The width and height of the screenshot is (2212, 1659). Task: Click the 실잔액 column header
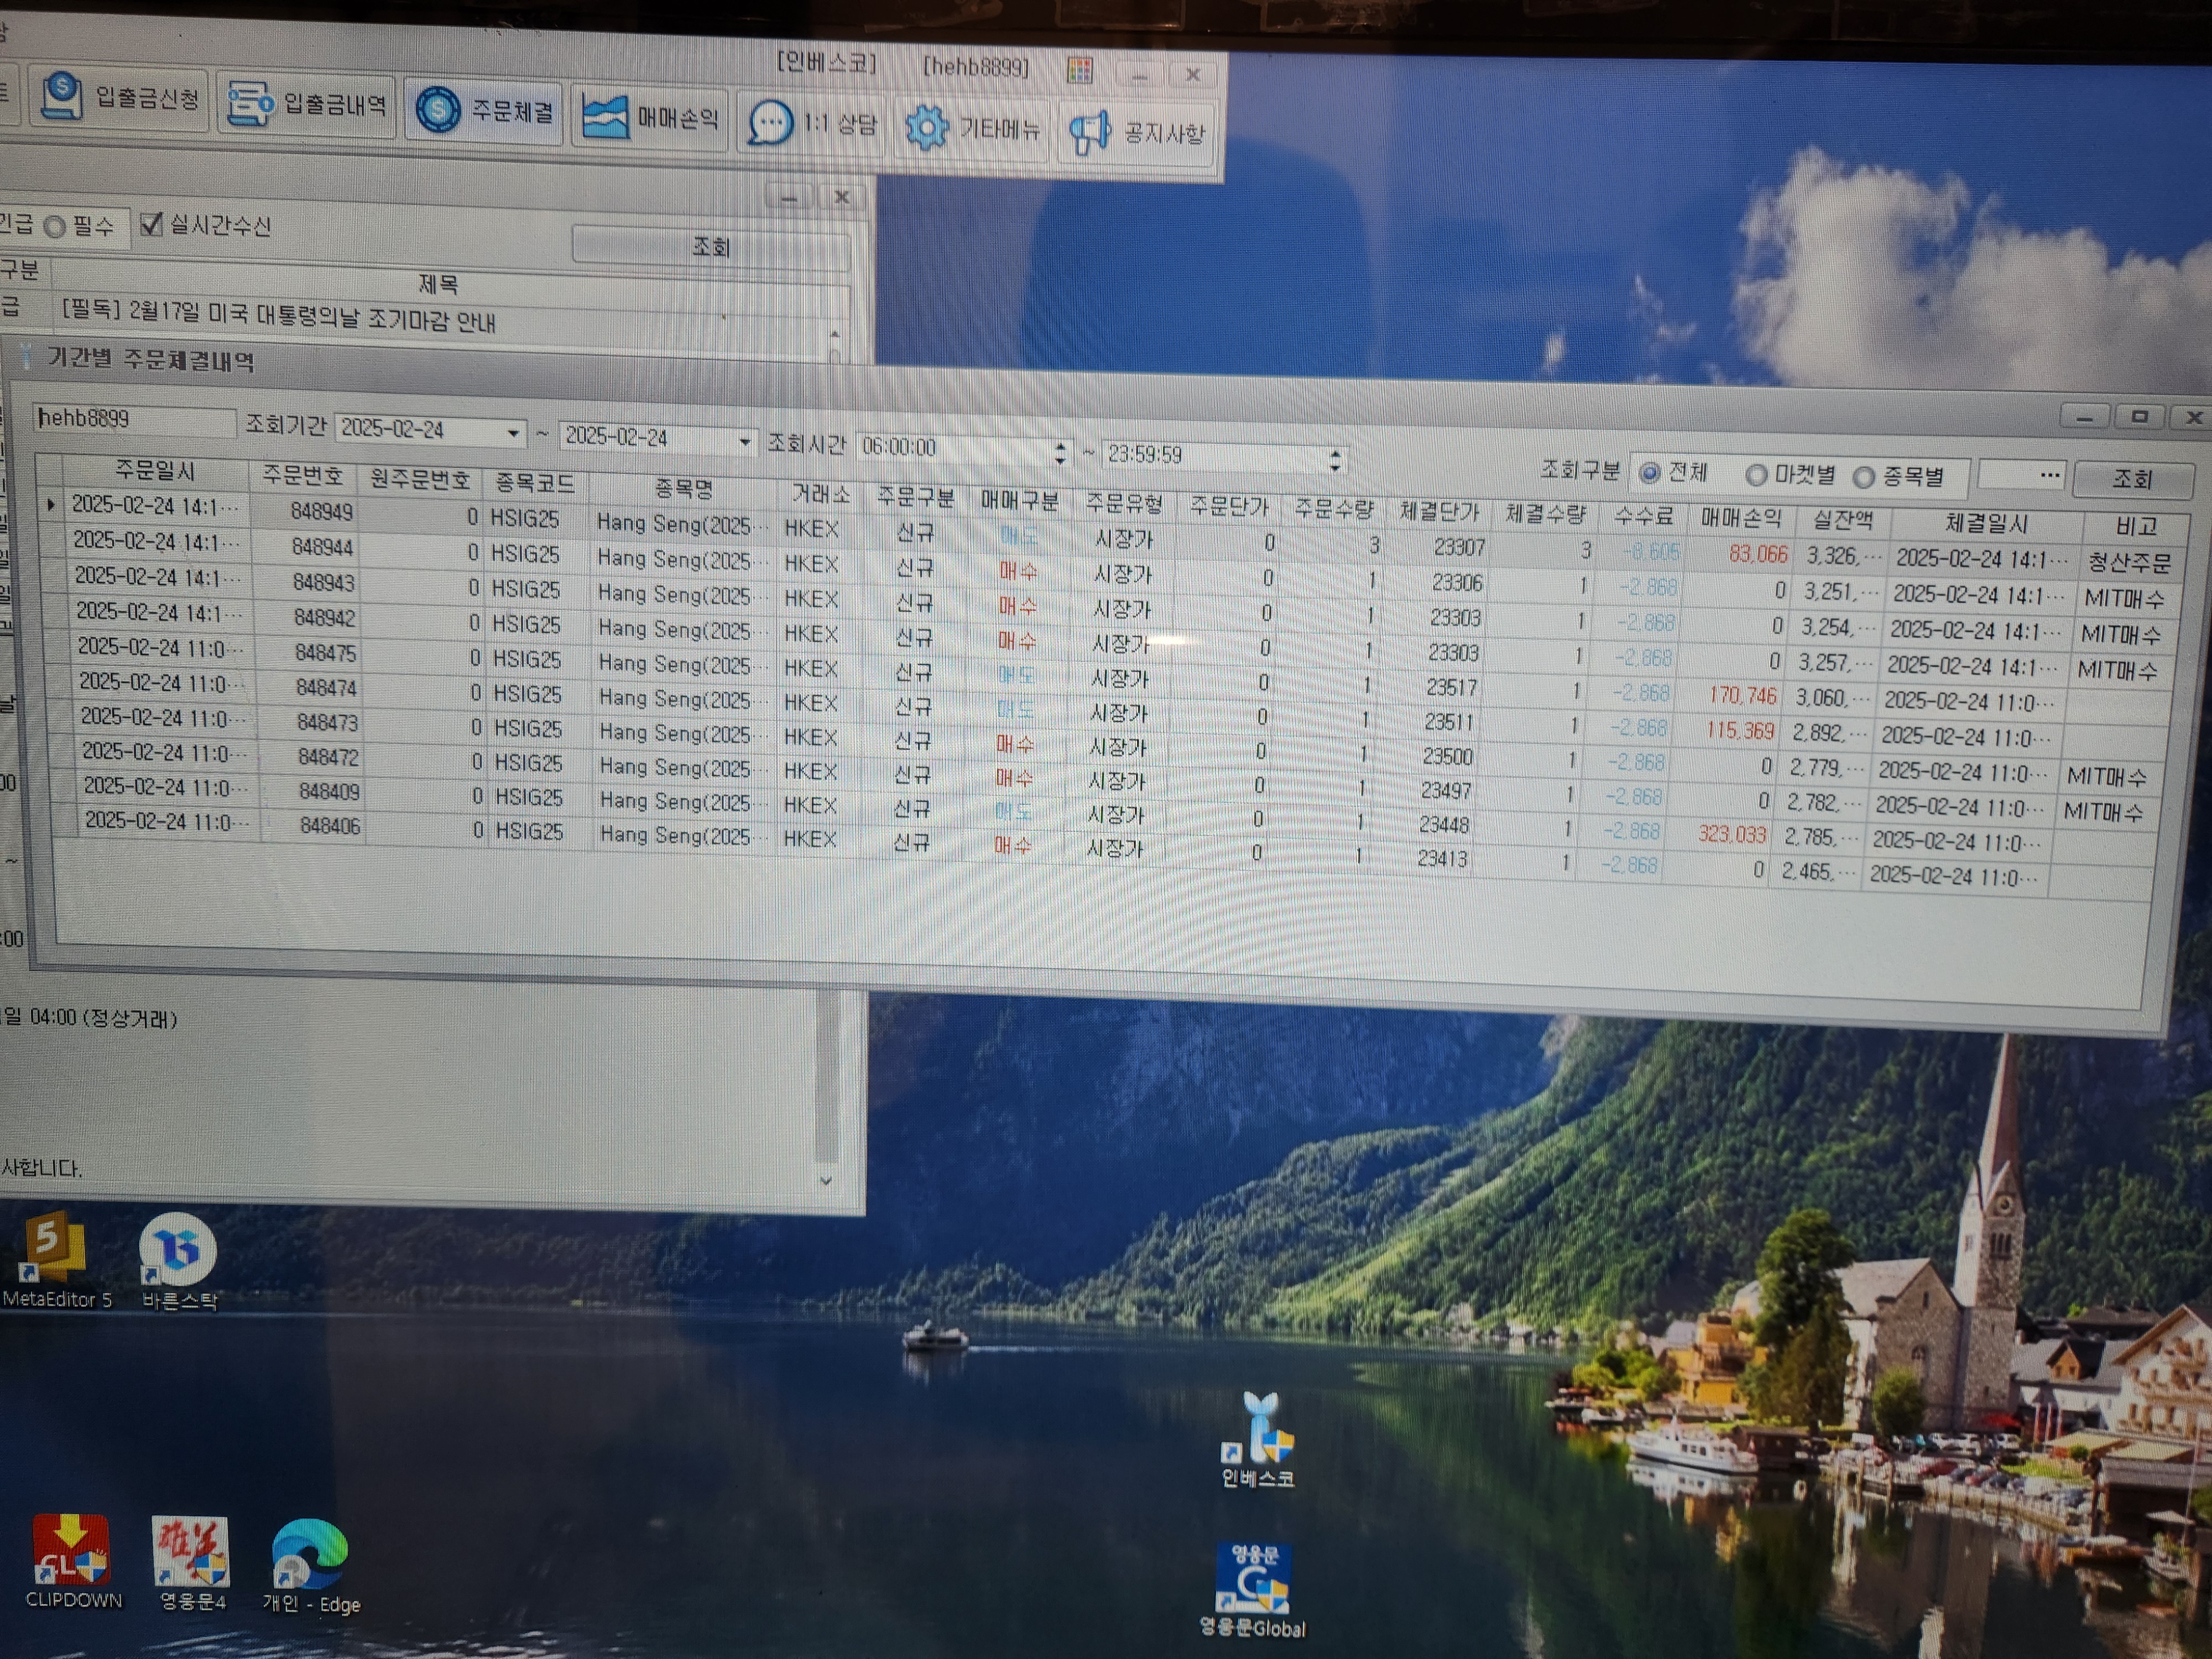pyautogui.click(x=1842, y=521)
